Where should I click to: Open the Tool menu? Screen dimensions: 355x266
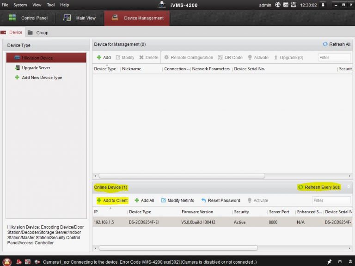51,5
